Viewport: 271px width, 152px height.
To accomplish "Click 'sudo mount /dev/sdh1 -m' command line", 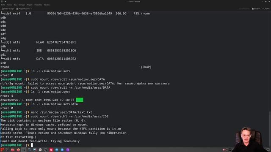I will click(x=69, y=117).
